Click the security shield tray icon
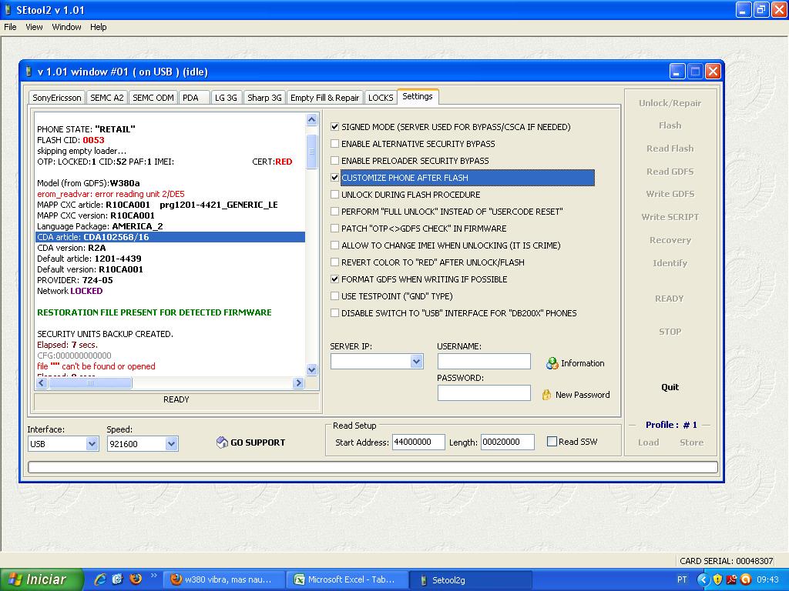 coord(718,579)
